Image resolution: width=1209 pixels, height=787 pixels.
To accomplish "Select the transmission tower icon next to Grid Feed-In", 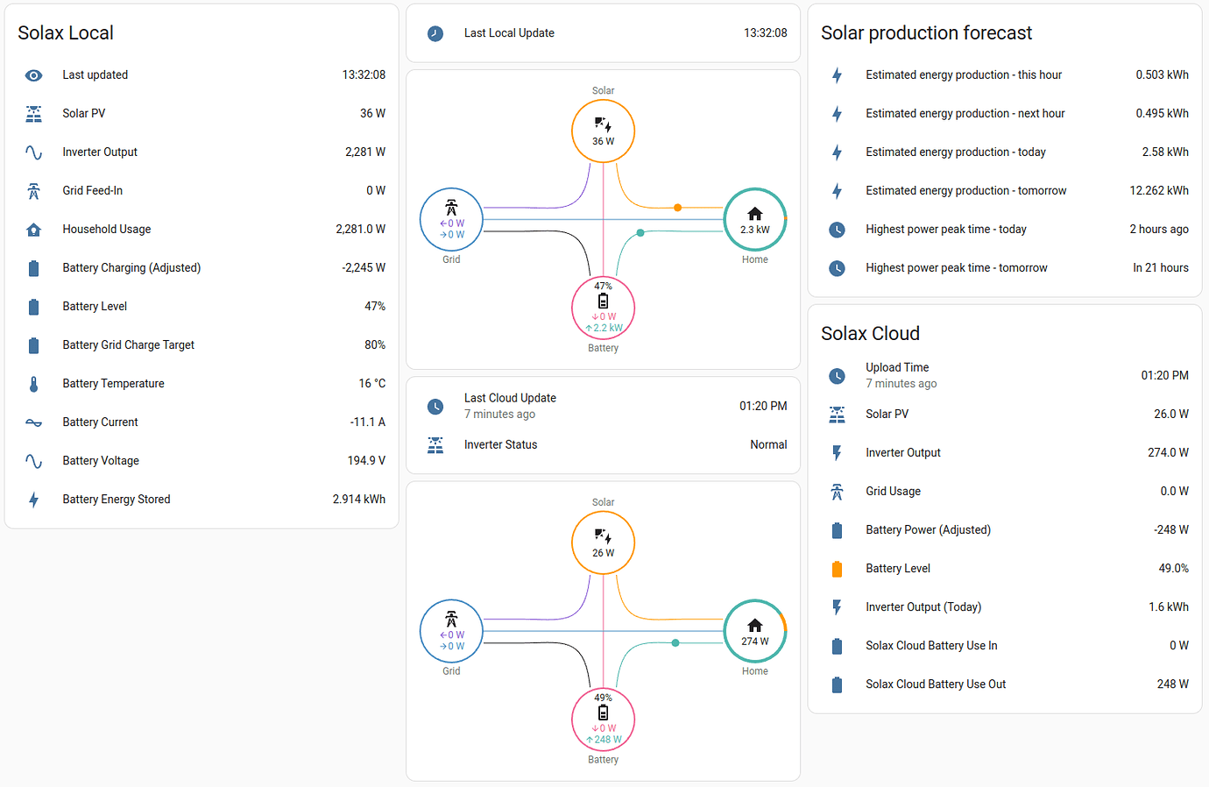I will tap(33, 190).
